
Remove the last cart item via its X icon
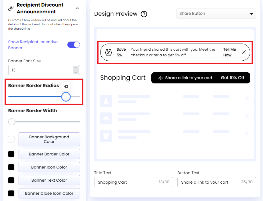247,134
